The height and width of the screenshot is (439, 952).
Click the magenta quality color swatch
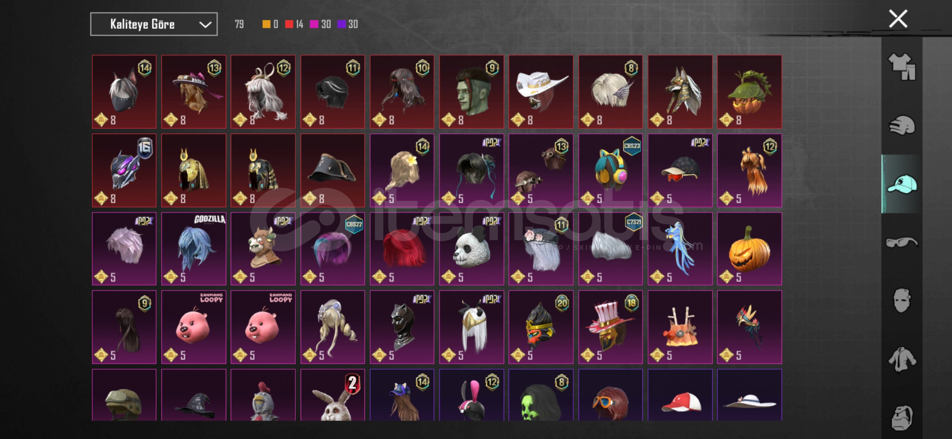(x=314, y=24)
